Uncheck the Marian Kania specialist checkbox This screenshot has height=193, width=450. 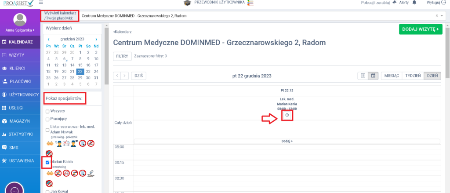47,162
